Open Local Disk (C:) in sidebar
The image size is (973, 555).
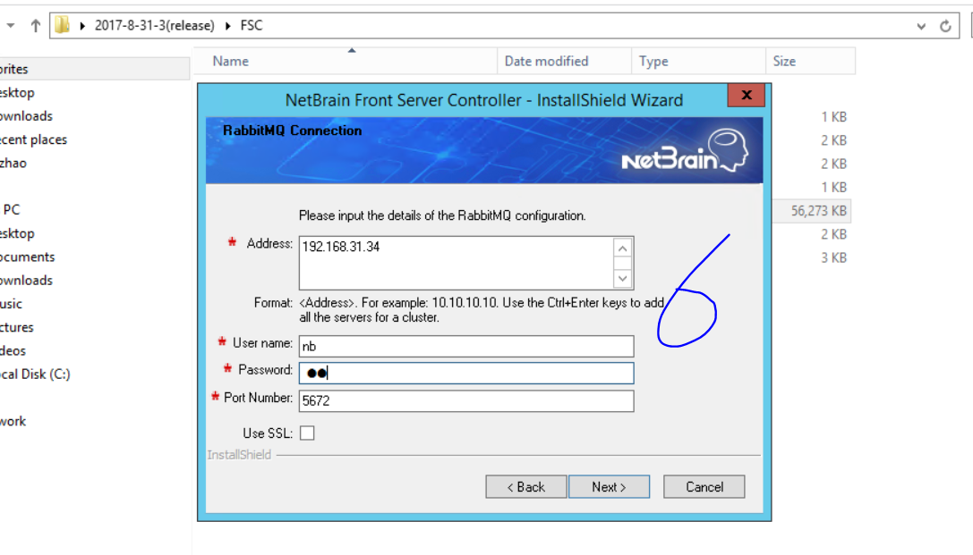click(35, 374)
